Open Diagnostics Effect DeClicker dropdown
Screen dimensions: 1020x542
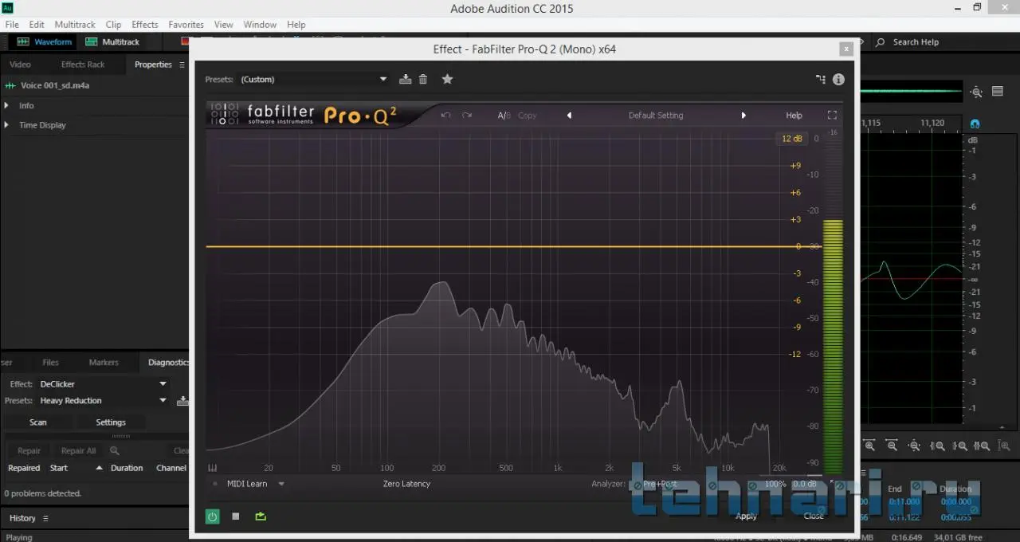click(x=103, y=384)
